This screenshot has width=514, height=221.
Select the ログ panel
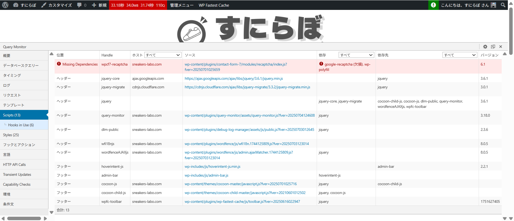(24, 85)
